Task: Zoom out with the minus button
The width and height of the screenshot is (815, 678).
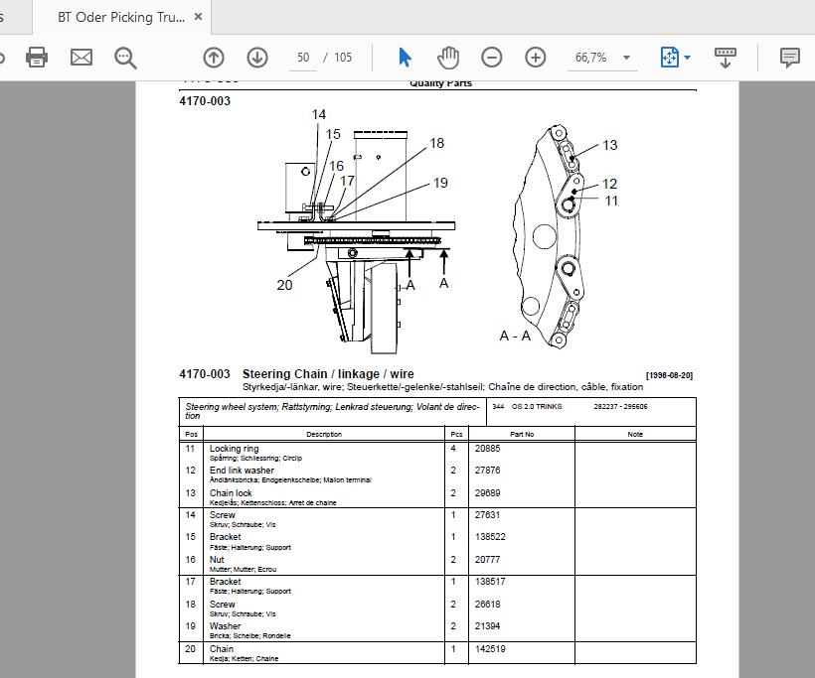Action: (x=492, y=58)
